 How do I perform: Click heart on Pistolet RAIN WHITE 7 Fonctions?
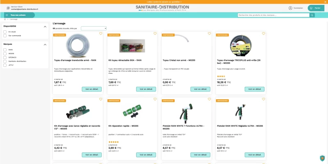point(210,99)
